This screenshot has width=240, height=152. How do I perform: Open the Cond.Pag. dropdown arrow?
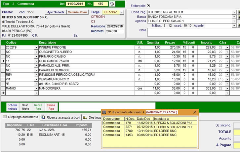pyautogui.click(x=234, y=12)
